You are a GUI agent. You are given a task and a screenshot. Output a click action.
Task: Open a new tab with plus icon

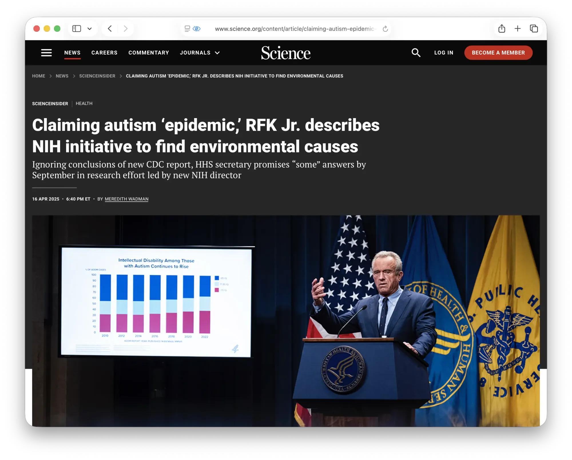(x=518, y=29)
